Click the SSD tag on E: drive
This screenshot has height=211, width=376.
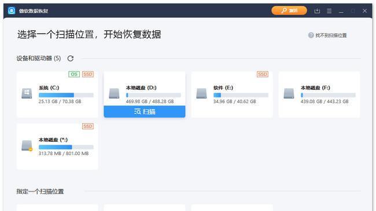[x=263, y=74]
